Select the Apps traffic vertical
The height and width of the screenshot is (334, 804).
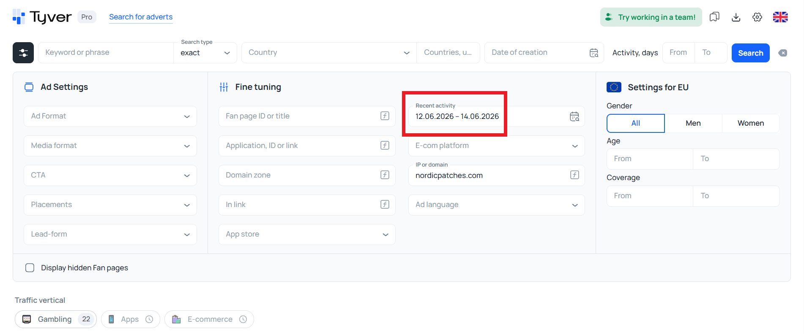[131, 319]
